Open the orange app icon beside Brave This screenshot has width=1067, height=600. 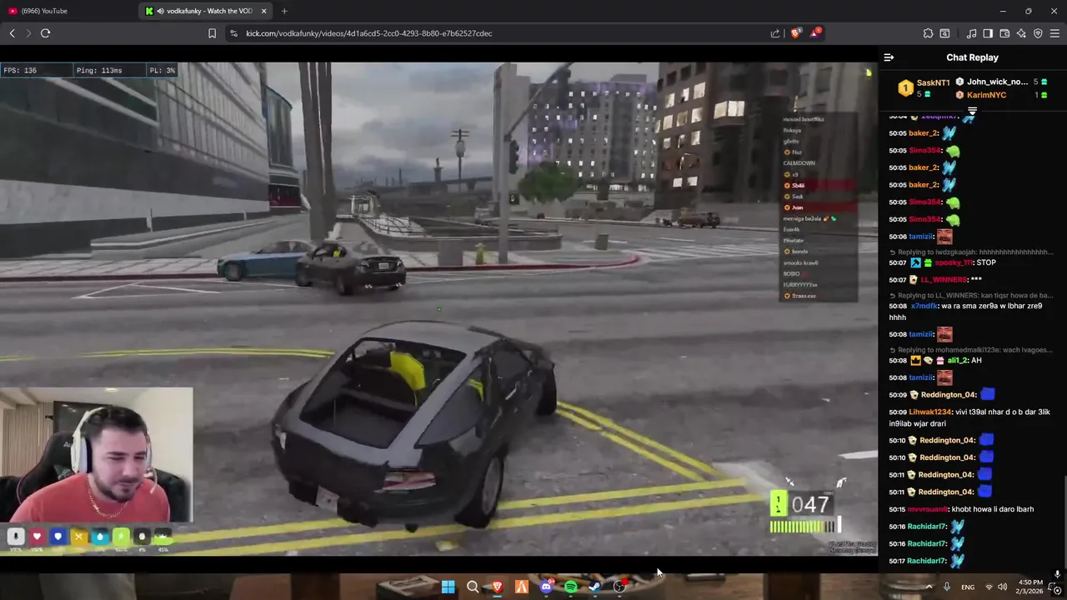pos(522,587)
